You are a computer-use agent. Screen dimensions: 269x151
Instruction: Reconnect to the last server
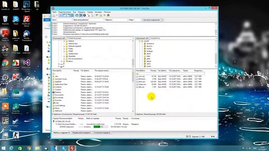92,16
